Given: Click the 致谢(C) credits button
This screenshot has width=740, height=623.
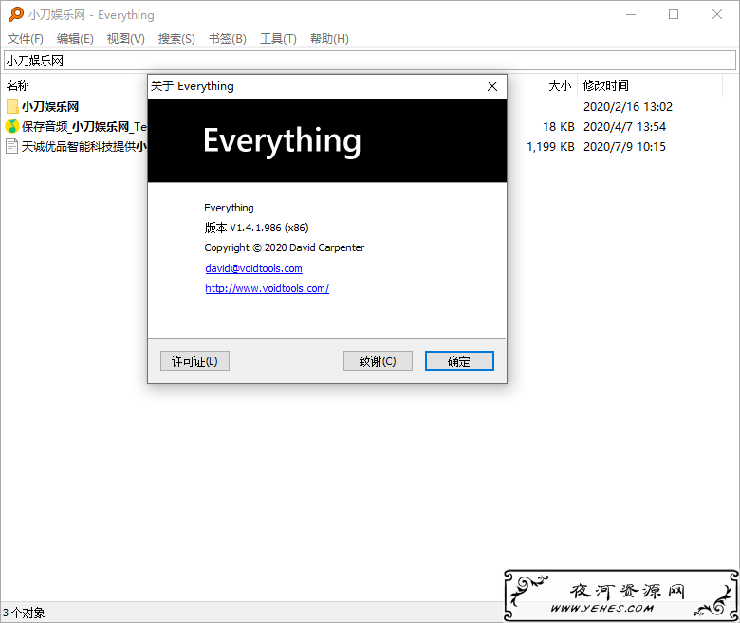Looking at the screenshot, I should click(x=378, y=361).
